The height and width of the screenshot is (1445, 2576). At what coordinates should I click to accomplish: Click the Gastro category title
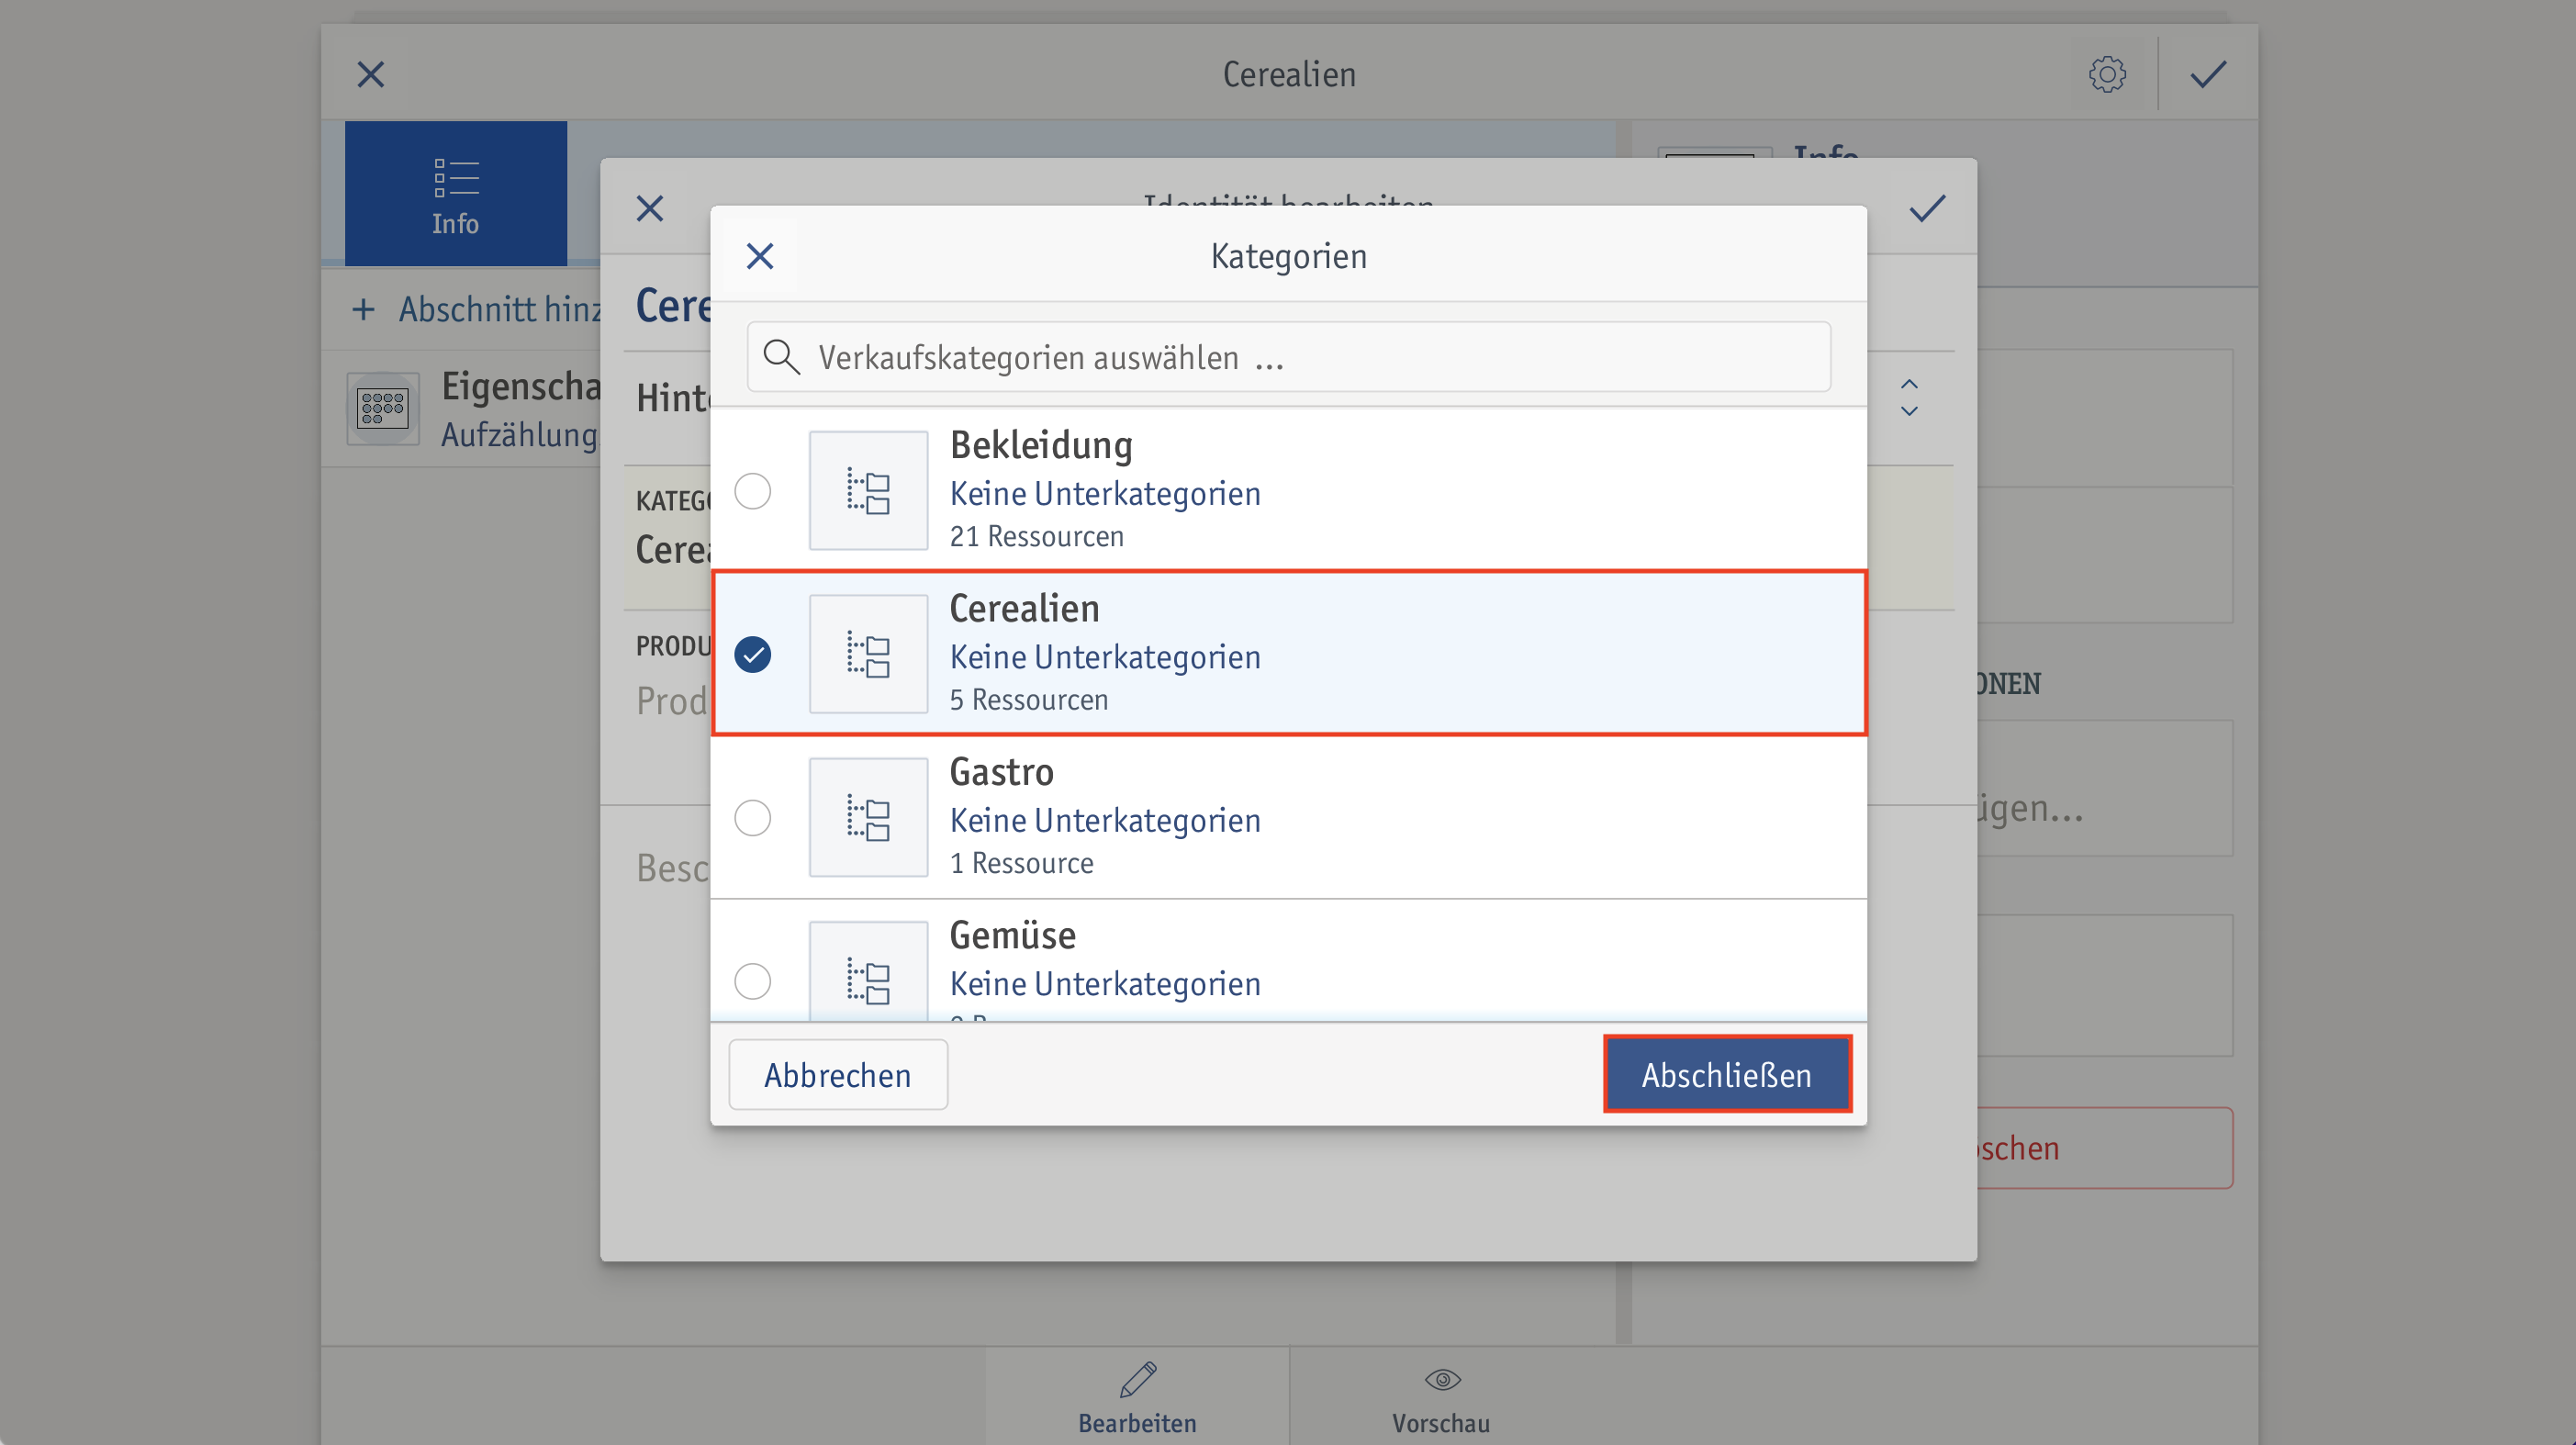pyautogui.click(x=1001, y=772)
